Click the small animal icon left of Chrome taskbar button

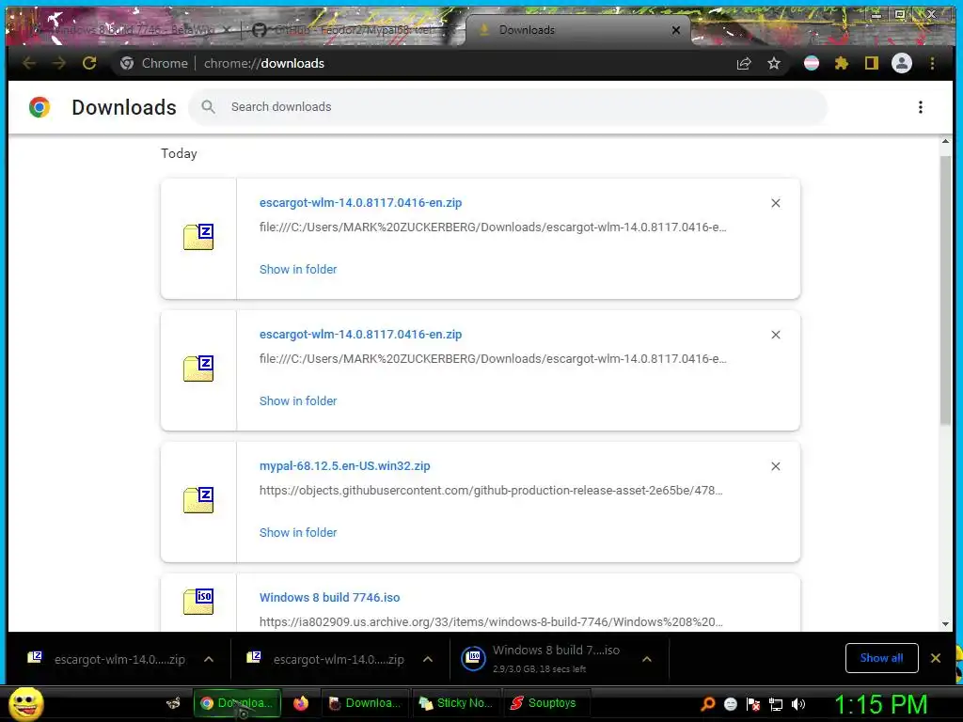174,703
